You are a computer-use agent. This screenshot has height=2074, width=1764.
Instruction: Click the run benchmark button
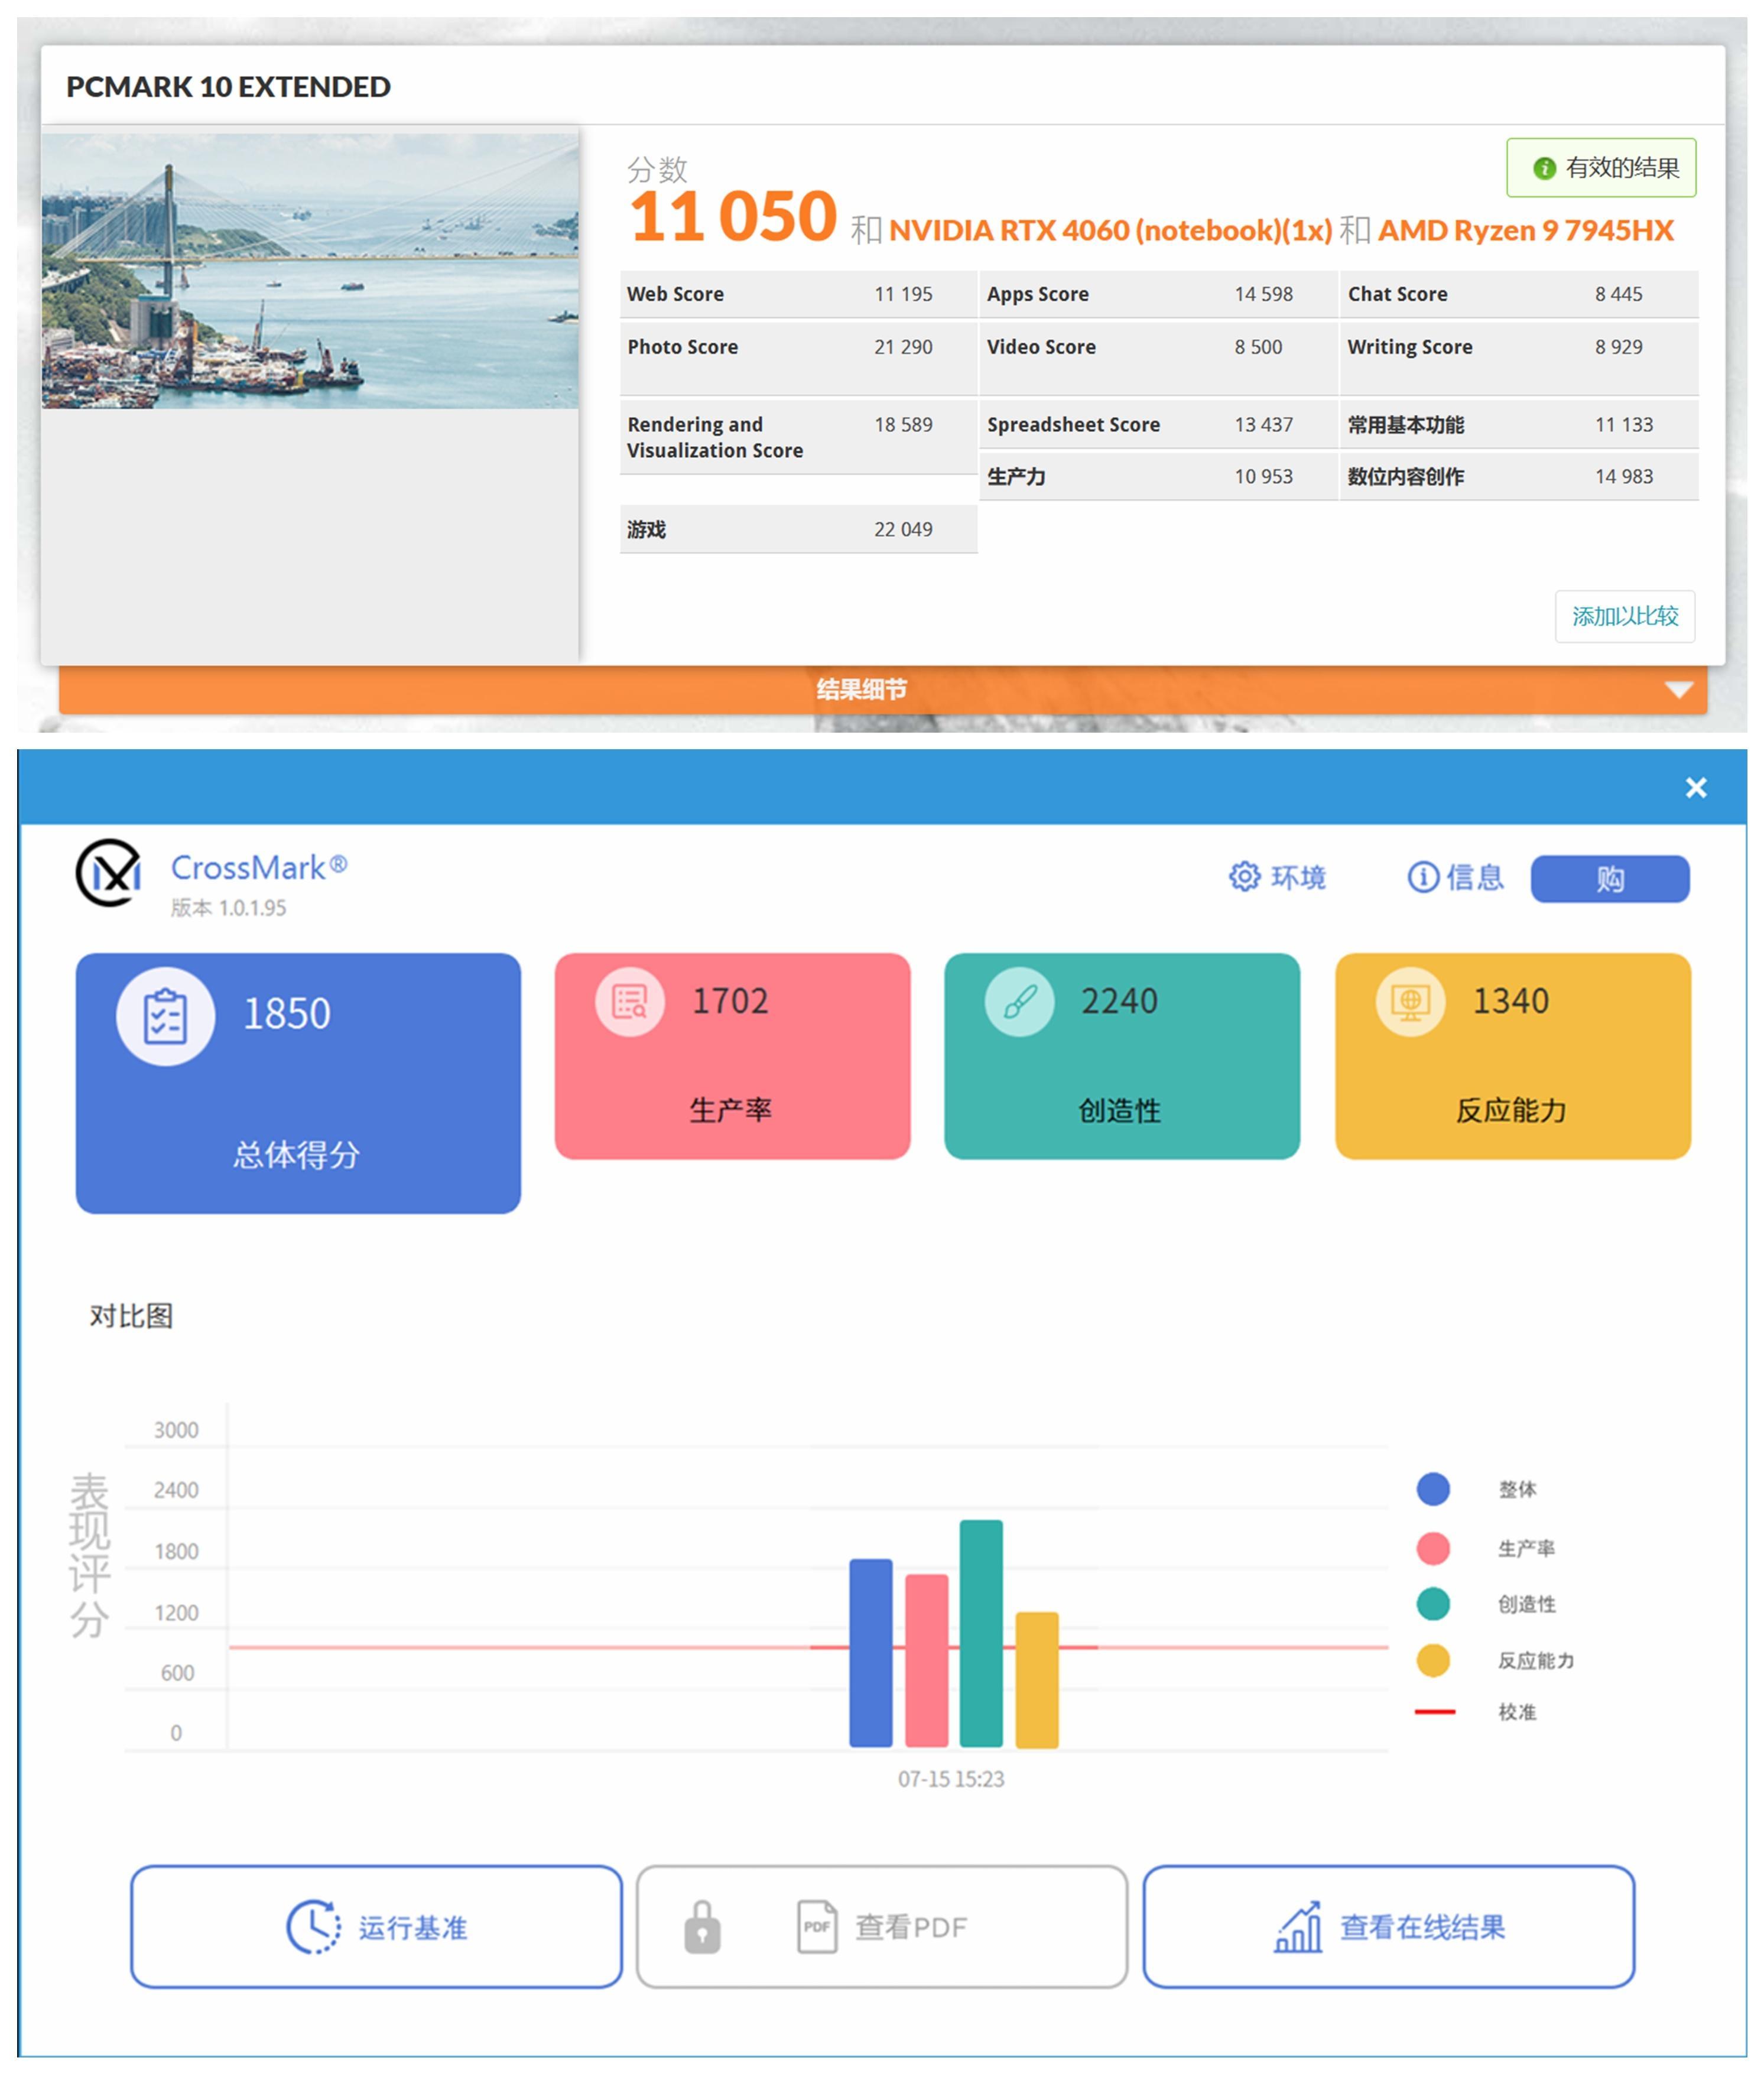tap(376, 1926)
